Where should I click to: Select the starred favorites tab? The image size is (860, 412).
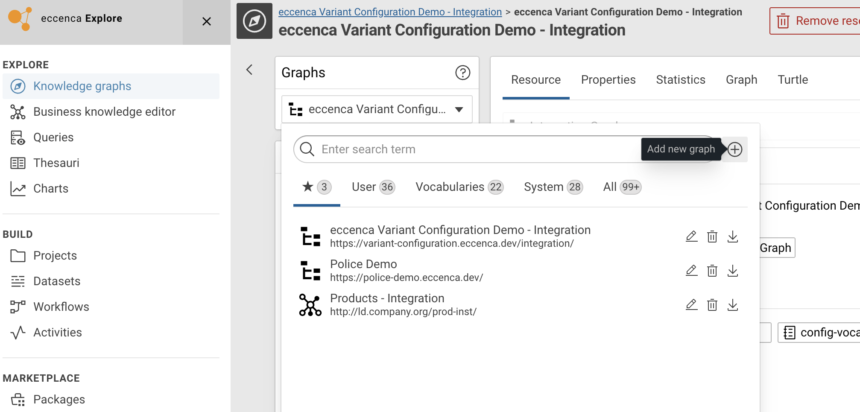[x=316, y=187]
